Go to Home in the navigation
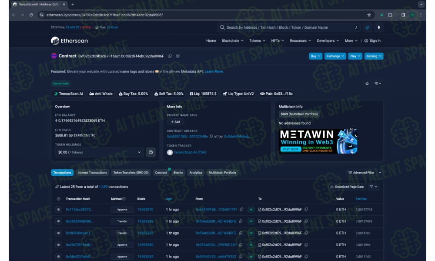This screenshot has height=261, width=435. (x=211, y=41)
